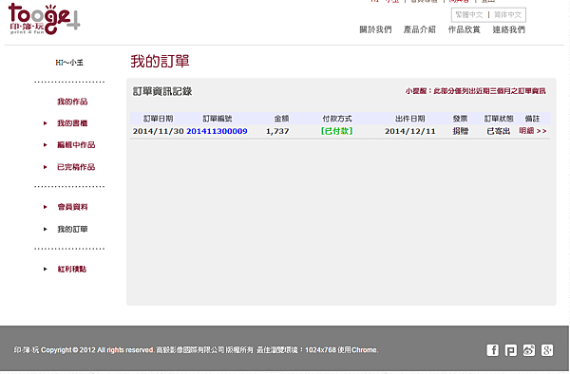This screenshot has height=374, width=570.
Task: Open 已完稿作品 in sidebar
Action: point(76,167)
